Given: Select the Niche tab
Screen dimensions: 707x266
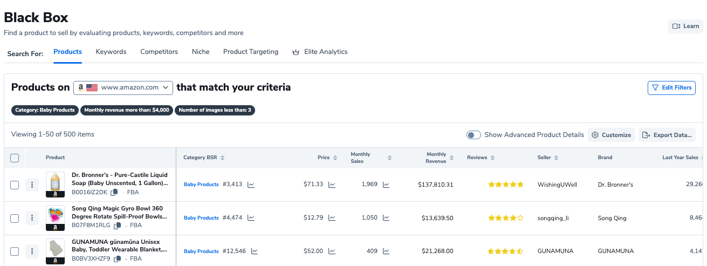Looking at the screenshot, I should [x=201, y=52].
